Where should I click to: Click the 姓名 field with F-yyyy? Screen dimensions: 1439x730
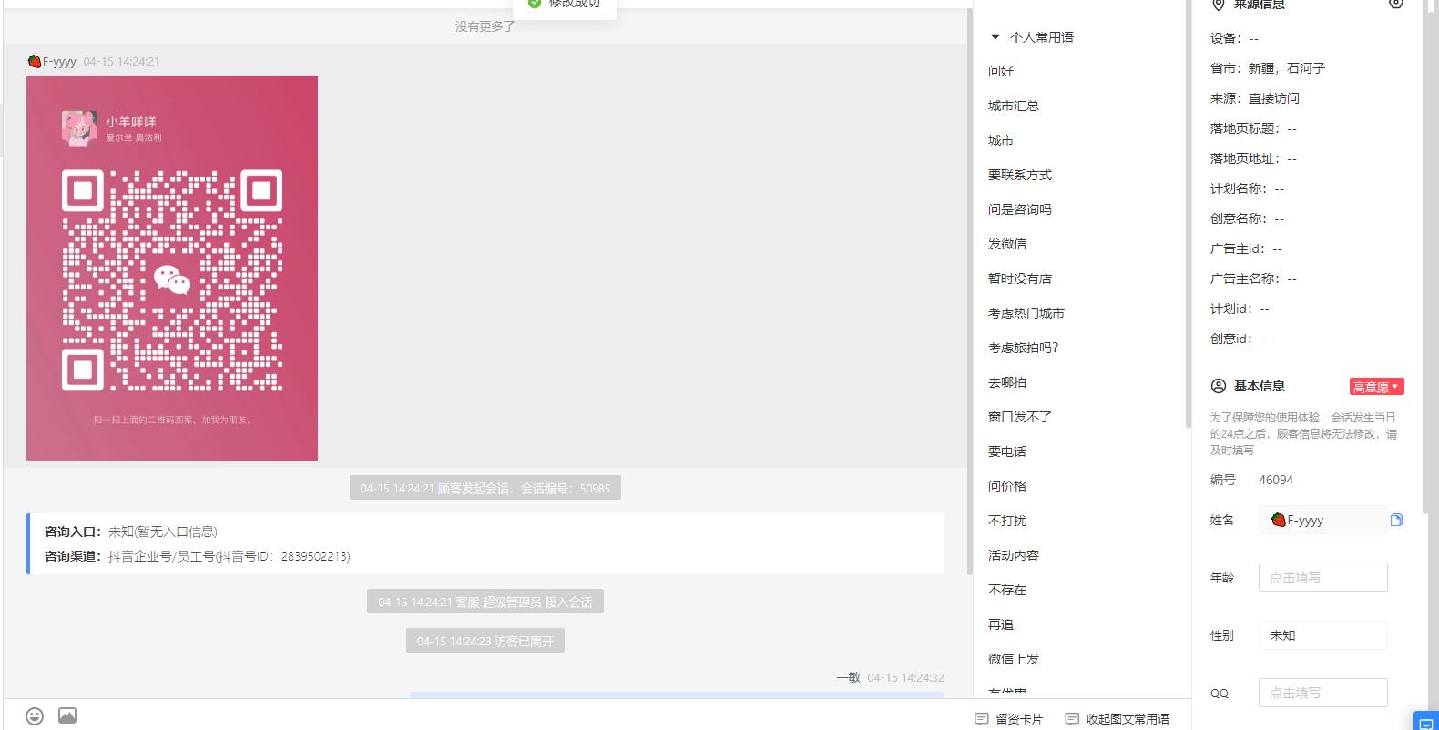(1322, 520)
